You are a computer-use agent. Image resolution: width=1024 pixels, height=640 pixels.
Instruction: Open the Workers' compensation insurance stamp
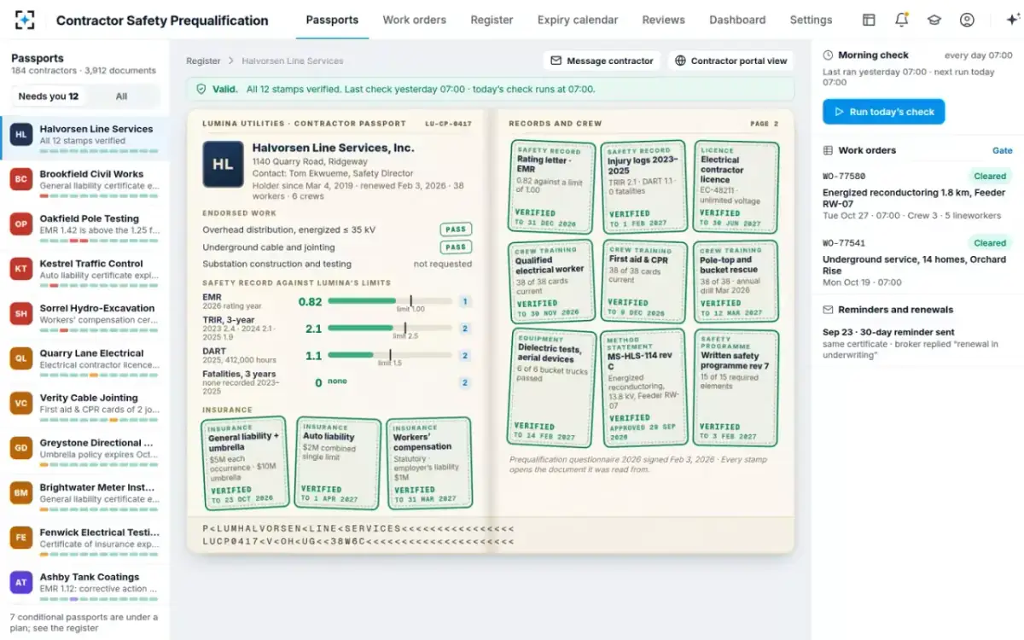coord(429,463)
